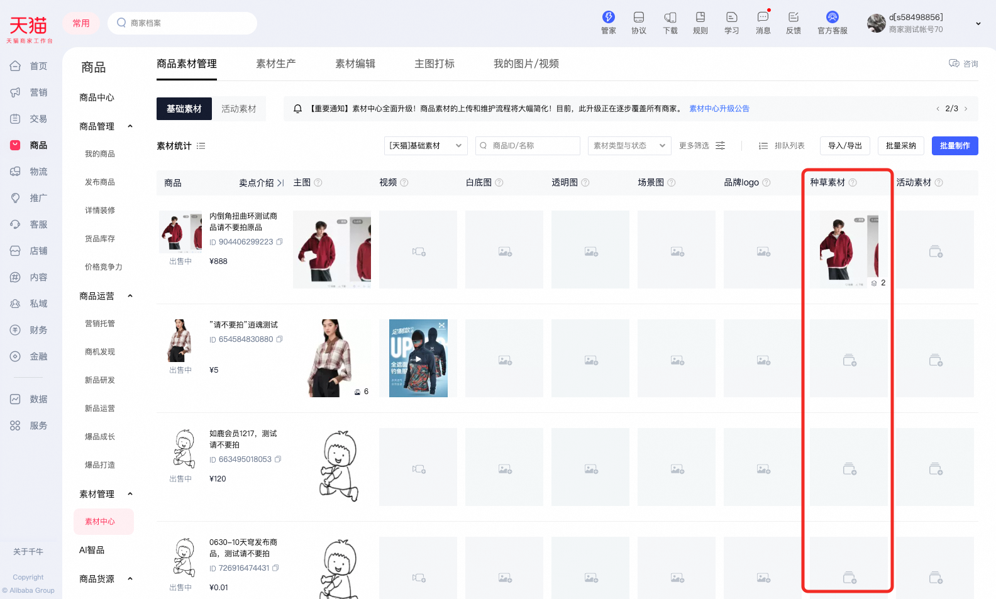Select the 基础素材 tab
This screenshot has height=599, width=996.
184,109
